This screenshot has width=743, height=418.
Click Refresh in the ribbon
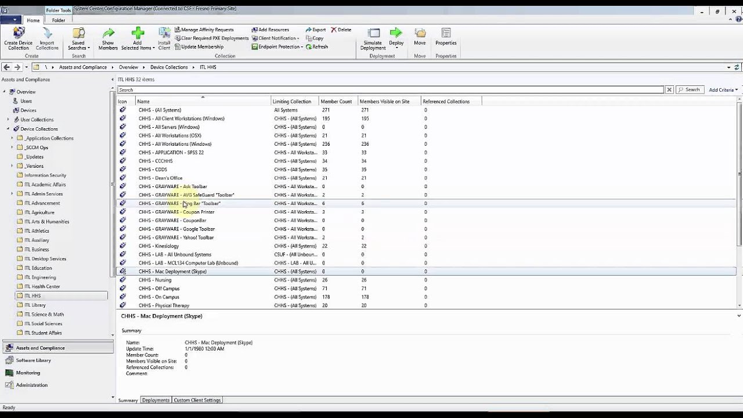317,47
